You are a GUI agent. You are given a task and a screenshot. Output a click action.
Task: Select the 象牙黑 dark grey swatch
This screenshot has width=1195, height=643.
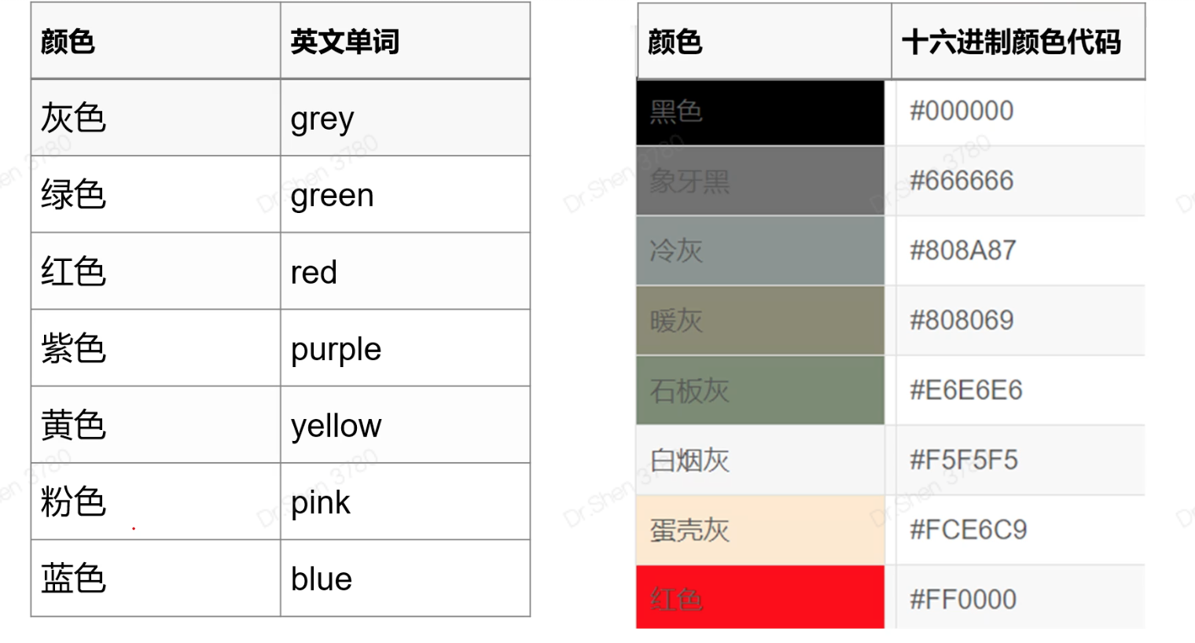[760, 181]
